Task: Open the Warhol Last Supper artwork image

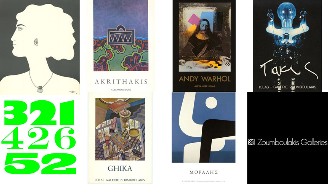Action: click(x=205, y=37)
